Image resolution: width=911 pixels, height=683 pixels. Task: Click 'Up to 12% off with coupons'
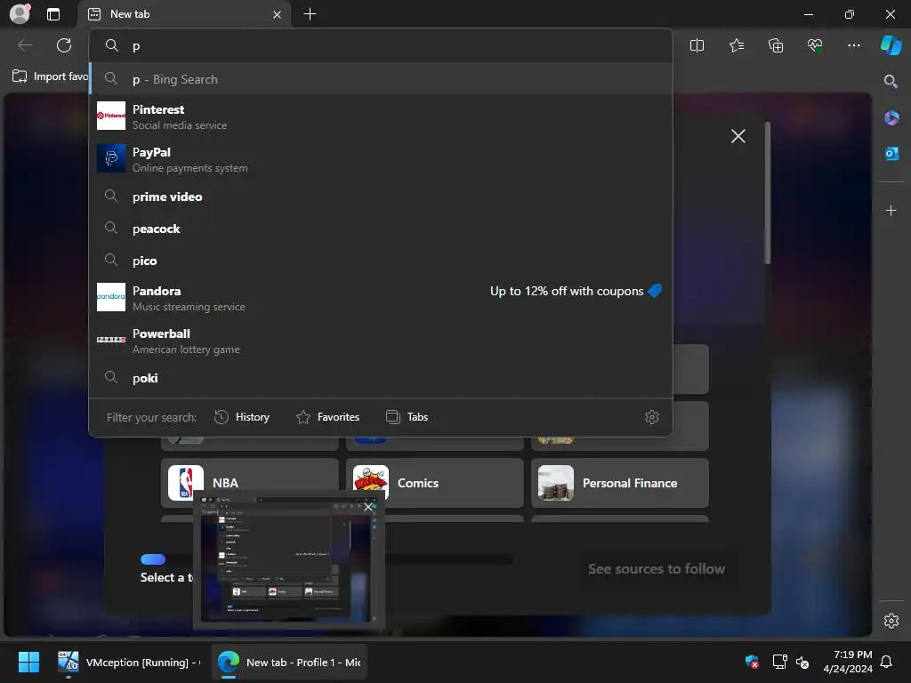pyautogui.click(x=576, y=291)
